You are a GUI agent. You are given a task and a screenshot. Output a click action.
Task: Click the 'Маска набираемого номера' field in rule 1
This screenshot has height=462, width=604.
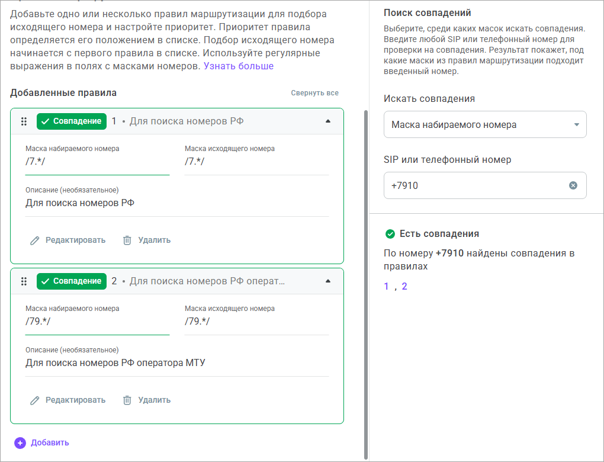tap(97, 162)
